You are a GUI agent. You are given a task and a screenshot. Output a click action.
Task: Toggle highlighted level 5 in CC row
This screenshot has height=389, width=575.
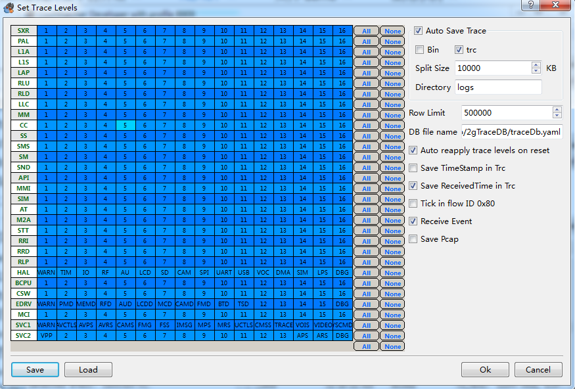126,126
